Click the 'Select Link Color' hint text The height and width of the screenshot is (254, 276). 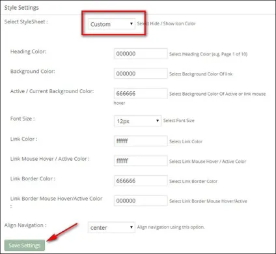[186, 141]
